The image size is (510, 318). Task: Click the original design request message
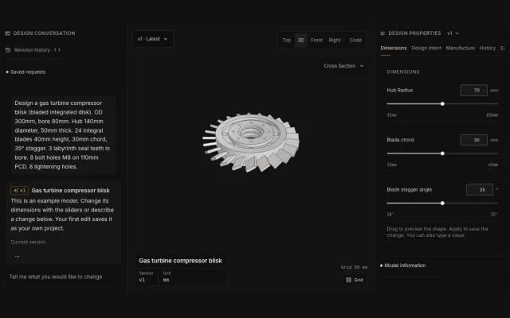click(x=64, y=134)
